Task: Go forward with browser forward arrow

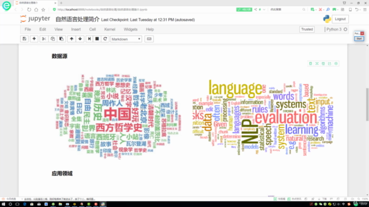Action: [22, 10]
